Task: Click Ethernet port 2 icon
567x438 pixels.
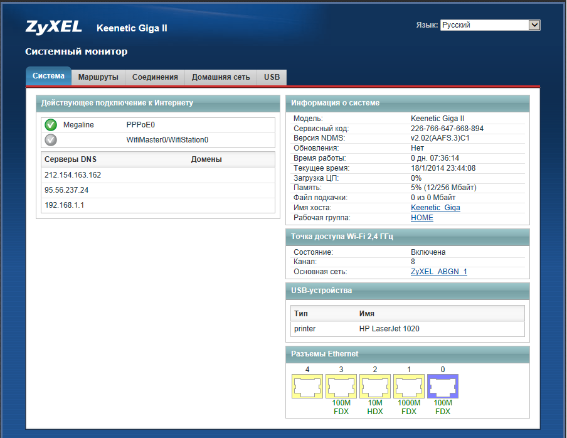Action: (375, 387)
